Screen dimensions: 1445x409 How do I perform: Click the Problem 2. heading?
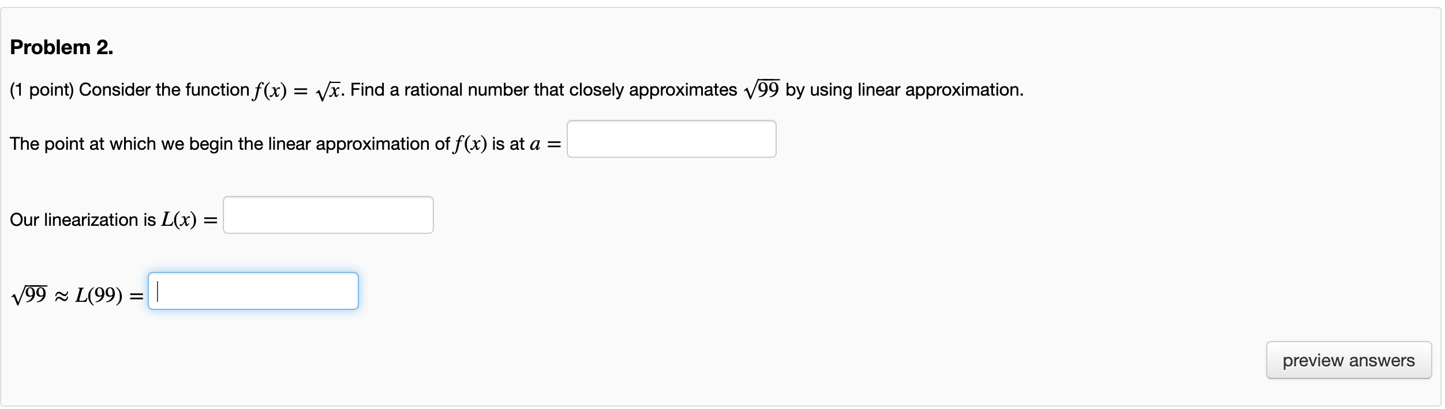coord(62,47)
